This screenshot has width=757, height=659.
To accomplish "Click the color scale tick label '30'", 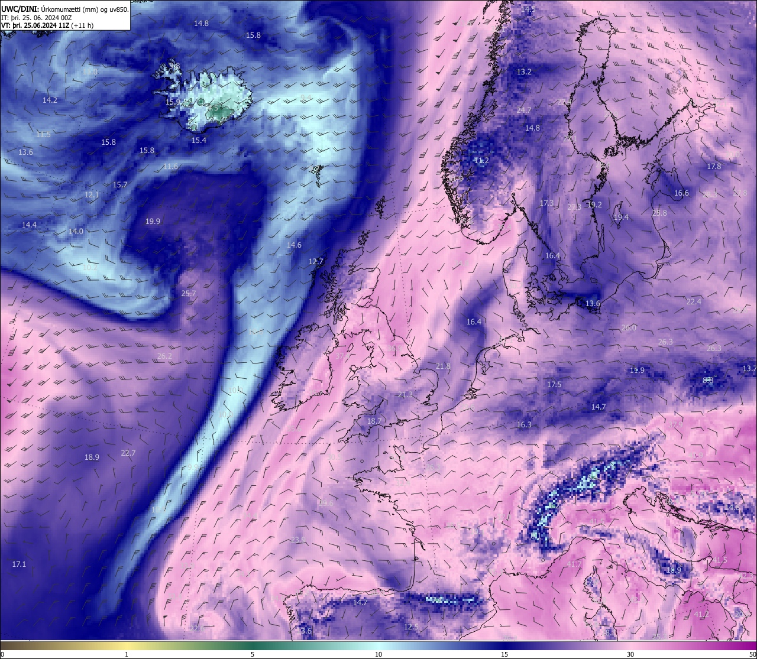I will pos(630,654).
